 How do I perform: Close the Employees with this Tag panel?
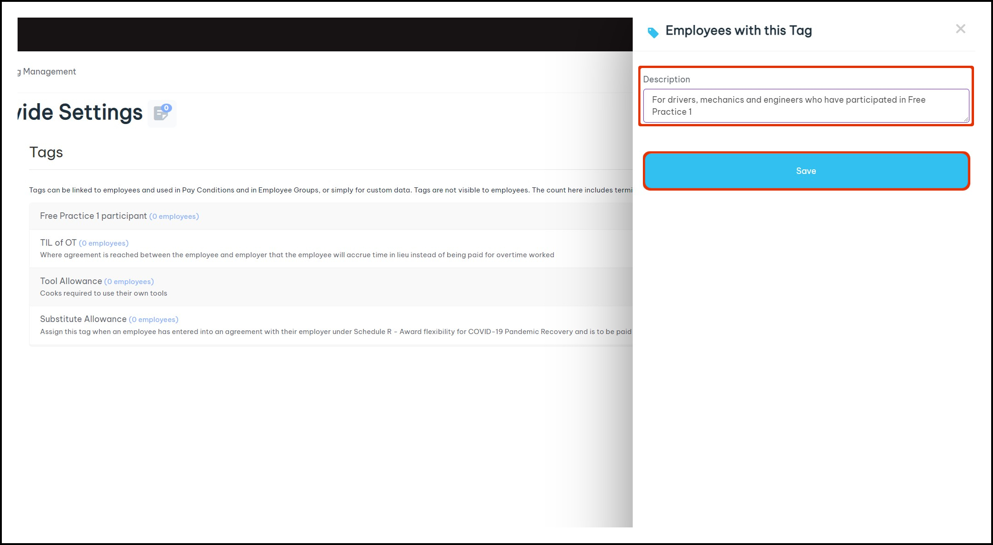[x=960, y=29]
